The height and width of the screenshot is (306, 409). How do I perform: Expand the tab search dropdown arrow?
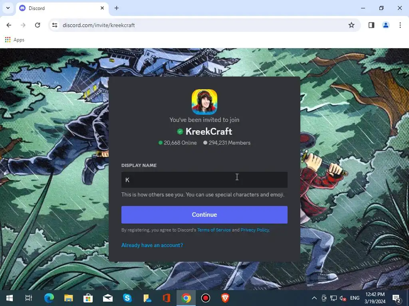click(x=8, y=8)
